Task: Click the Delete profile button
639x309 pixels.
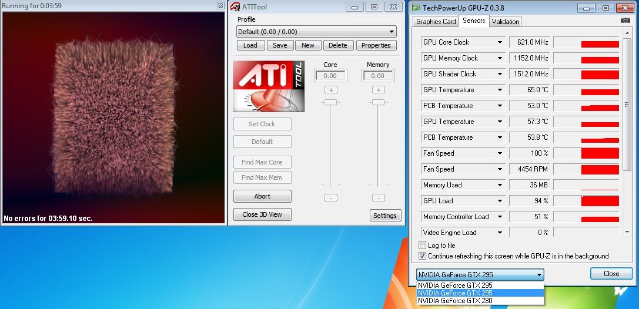Action: tap(338, 45)
